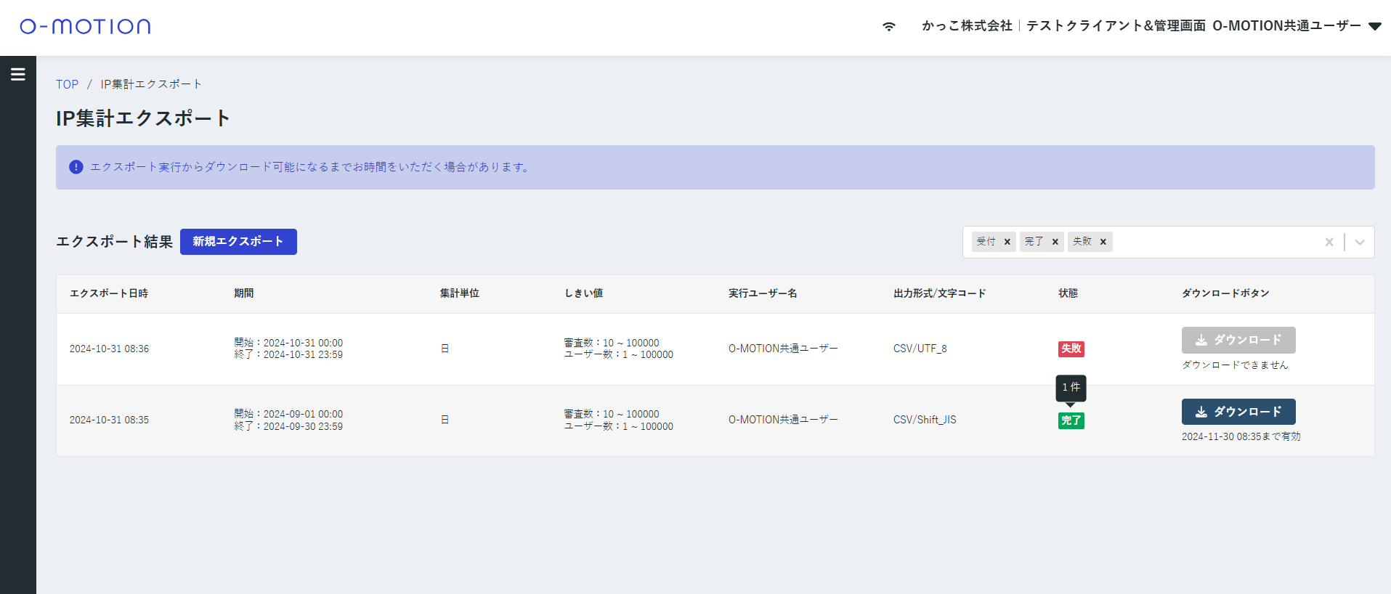This screenshot has width=1391, height=594.
Task: Expand the status filter dropdown chevron
Action: pos(1360,242)
